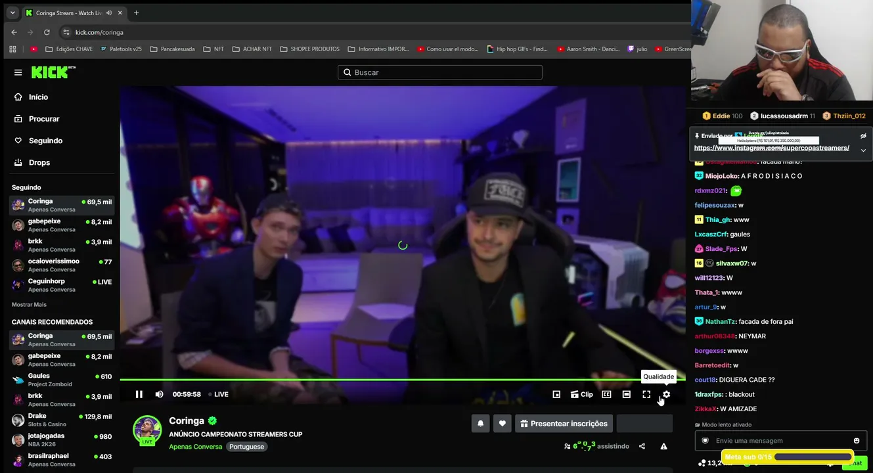
Task: Report stream with warning icon
Action: click(x=663, y=446)
